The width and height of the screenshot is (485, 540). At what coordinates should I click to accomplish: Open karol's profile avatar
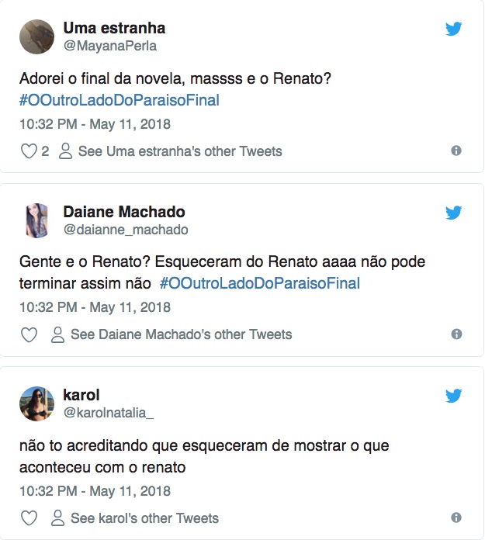point(36,403)
